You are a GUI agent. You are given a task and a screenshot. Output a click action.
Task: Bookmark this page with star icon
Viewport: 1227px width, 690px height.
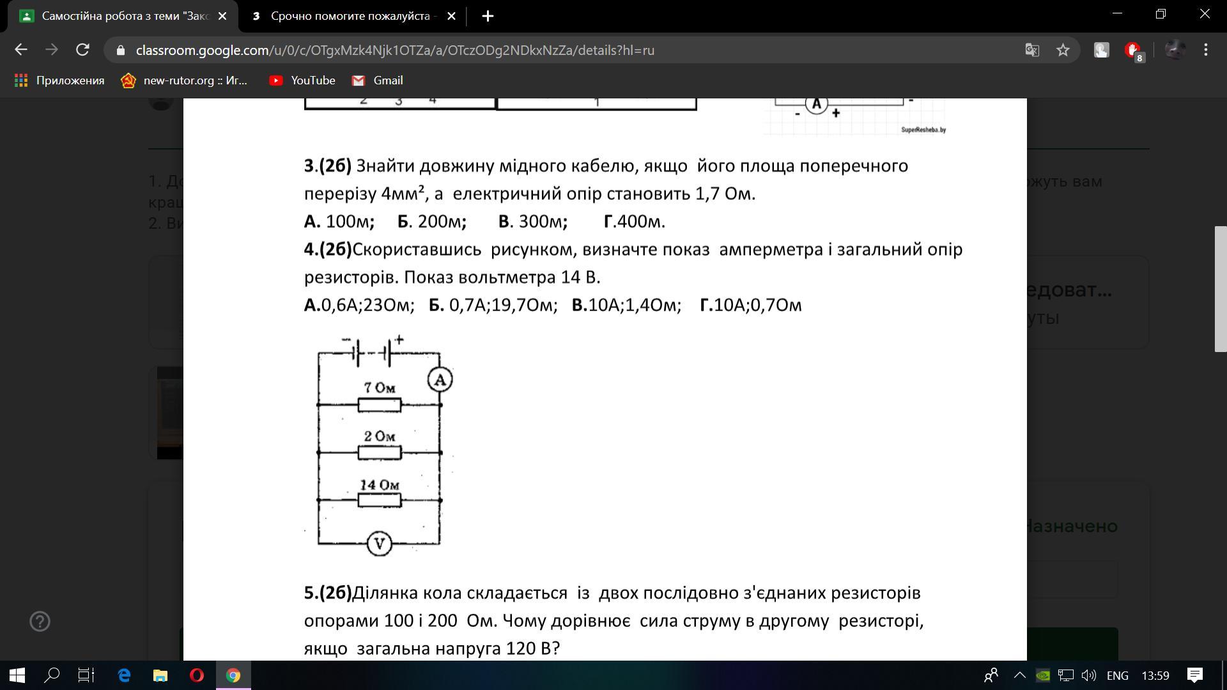tap(1063, 50)
